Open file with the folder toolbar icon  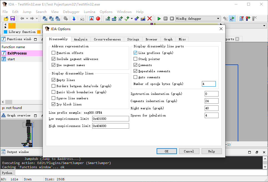click(6, 19)
